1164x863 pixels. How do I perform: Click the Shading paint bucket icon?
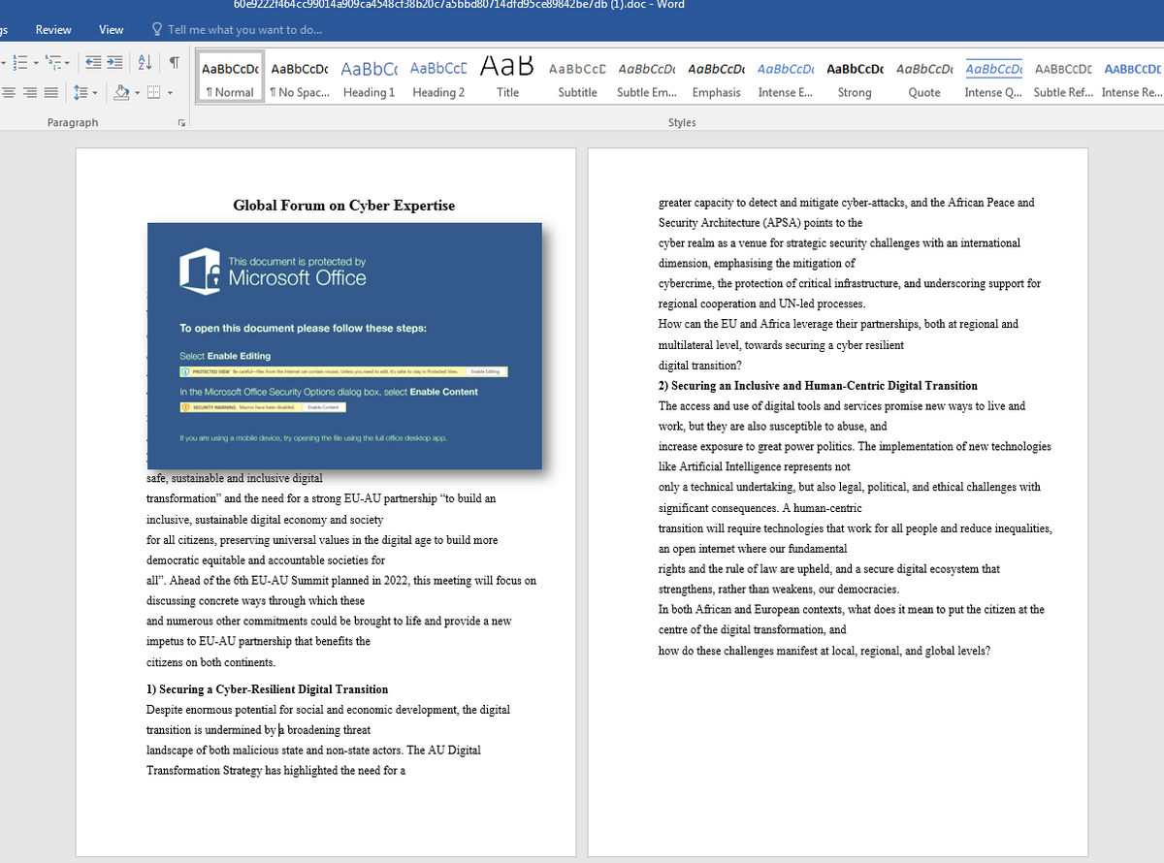point(121,92)
